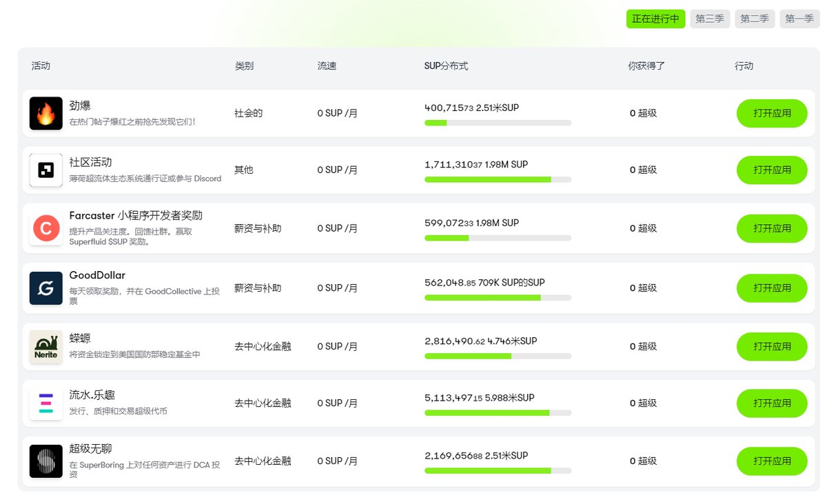
Task: Click the Nerite snail logo icon
Action: click(x=46, y=346)
